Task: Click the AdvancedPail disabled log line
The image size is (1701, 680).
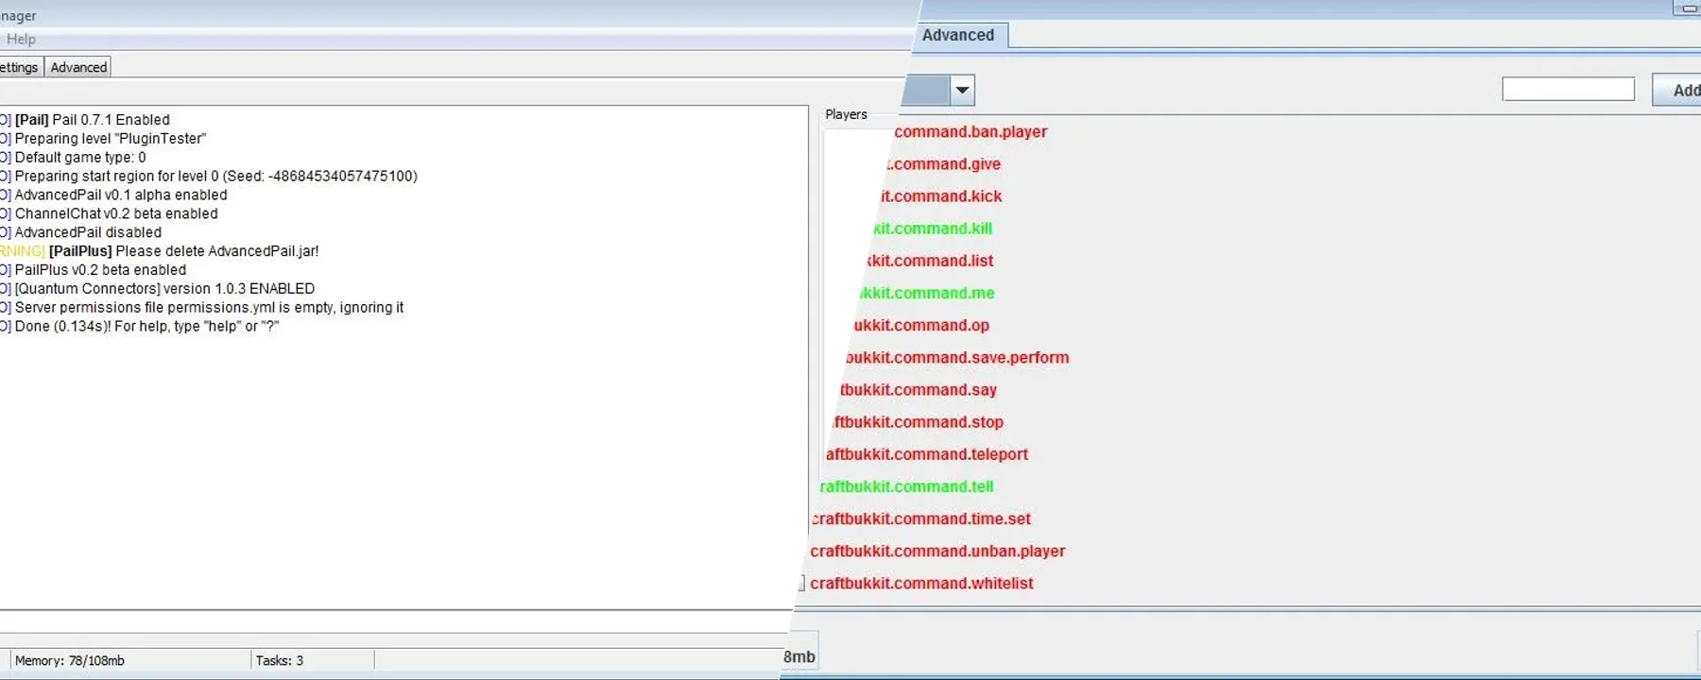Action: (x=81, y=232)
